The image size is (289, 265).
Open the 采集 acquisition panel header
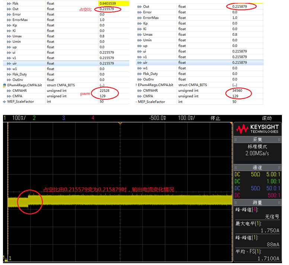point(257,140)
